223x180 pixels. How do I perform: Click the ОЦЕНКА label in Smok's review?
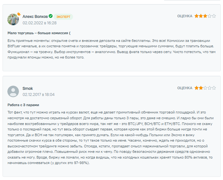(185, 88)
